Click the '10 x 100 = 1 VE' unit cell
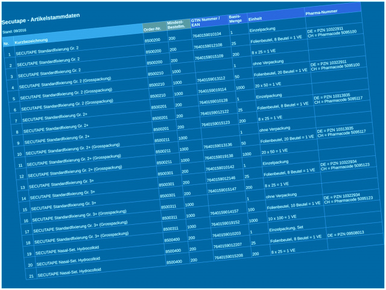Viewport: 386px width, 290px height. click(282, 217)
